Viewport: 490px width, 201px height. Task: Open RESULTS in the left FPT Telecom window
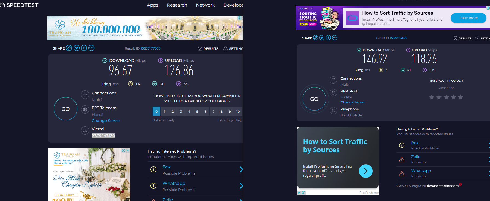pos(208,48)
